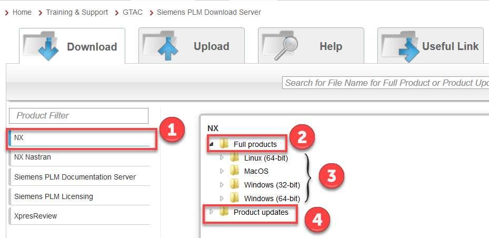Click the MacOS folder icon
The width and height of the screenshot is (489, 238).
234,171
